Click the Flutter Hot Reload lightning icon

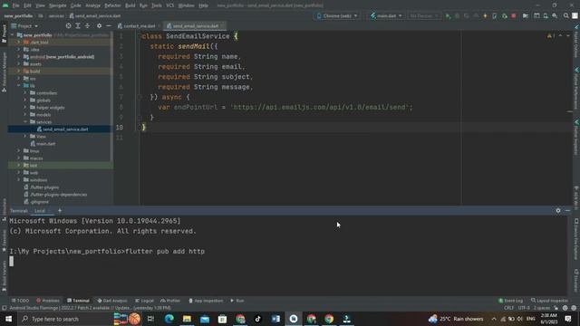point(485,16)
